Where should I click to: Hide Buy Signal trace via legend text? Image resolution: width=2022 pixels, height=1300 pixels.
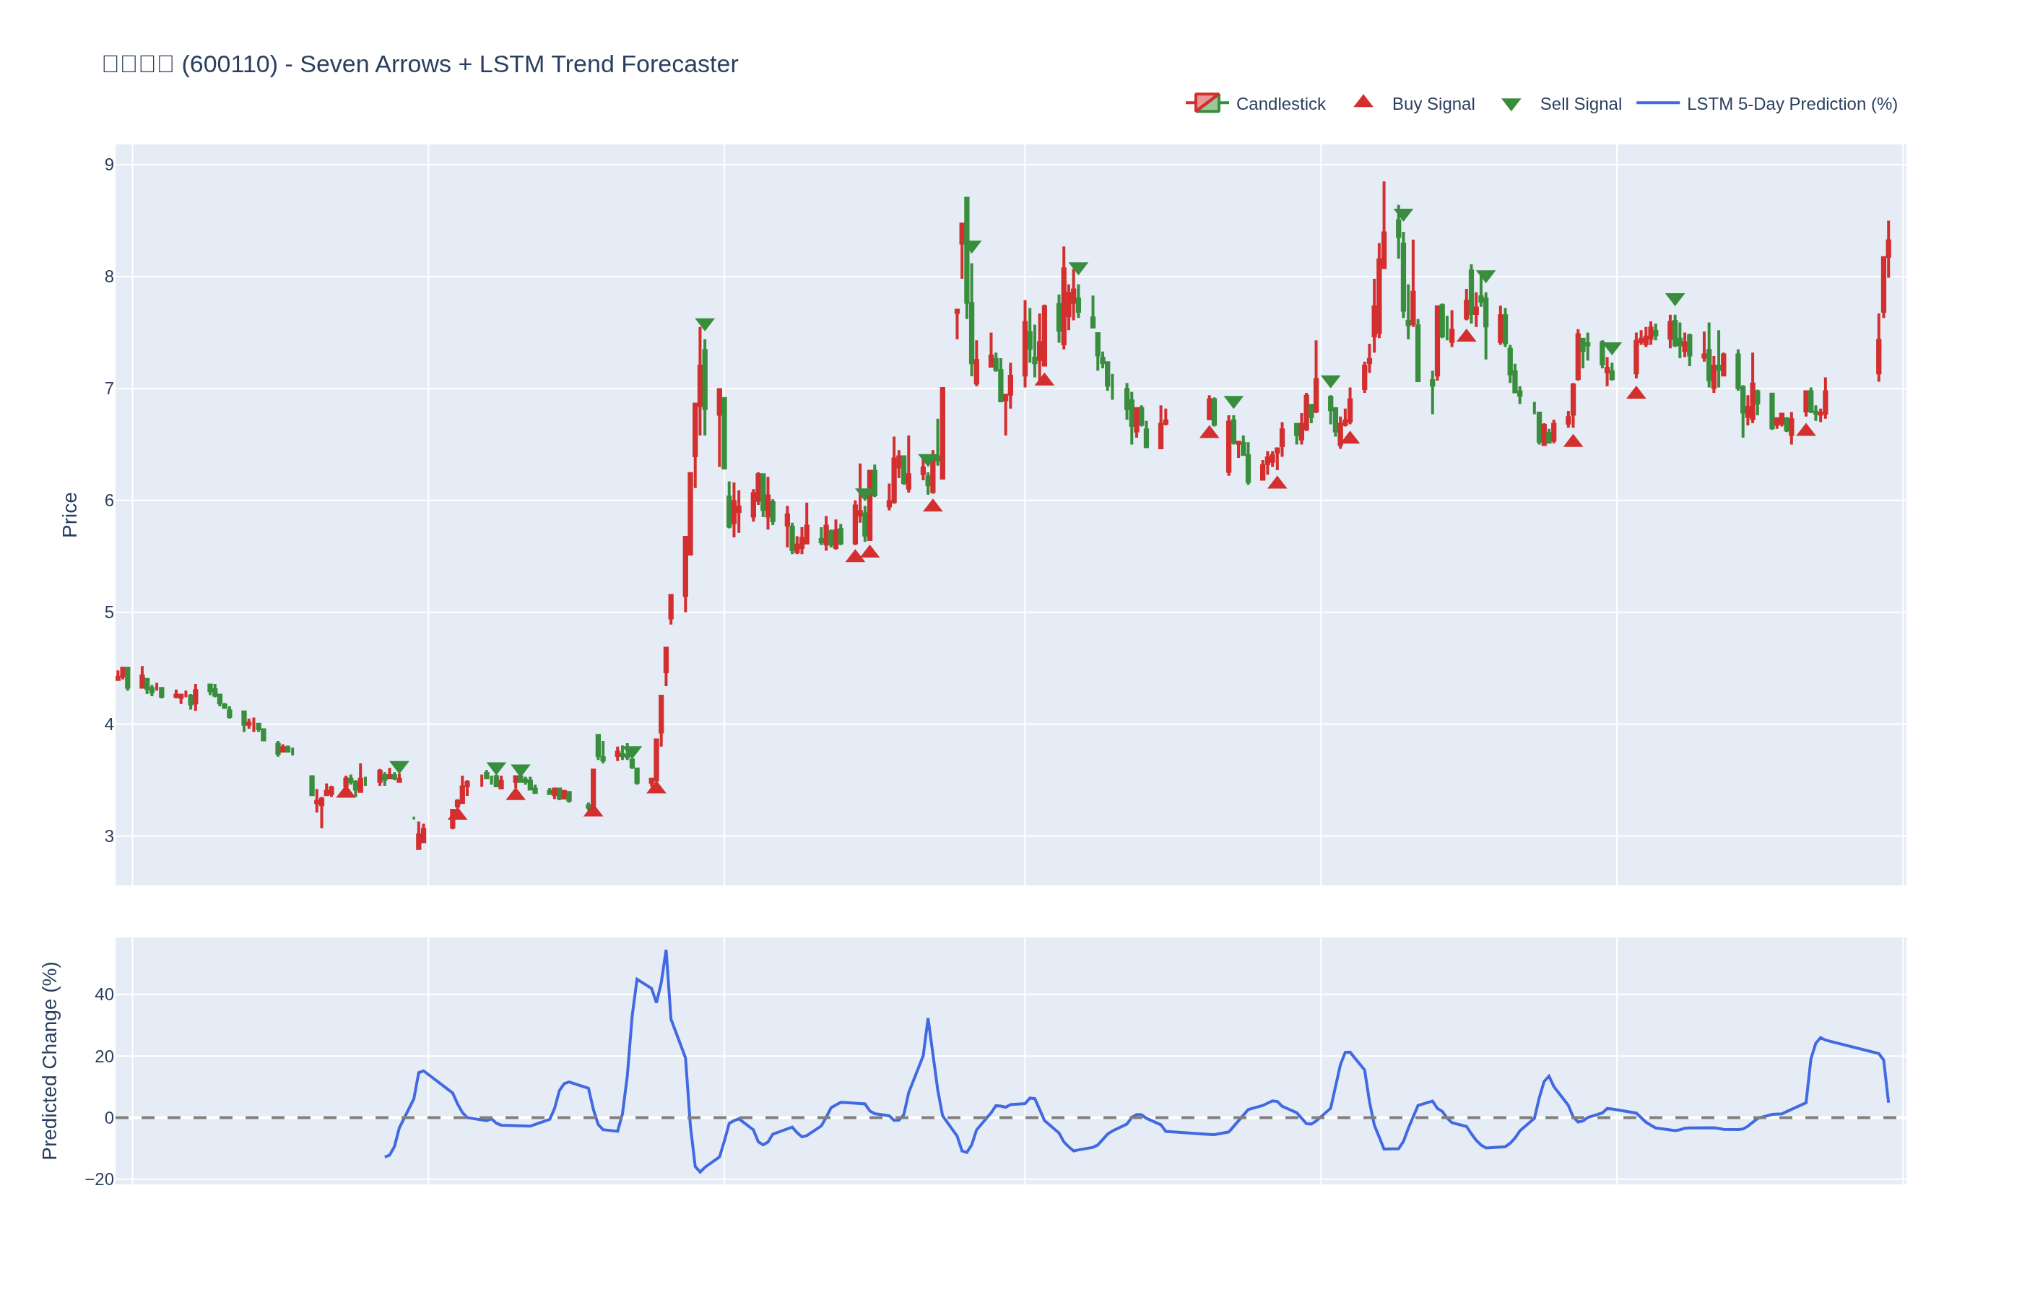1432,104
